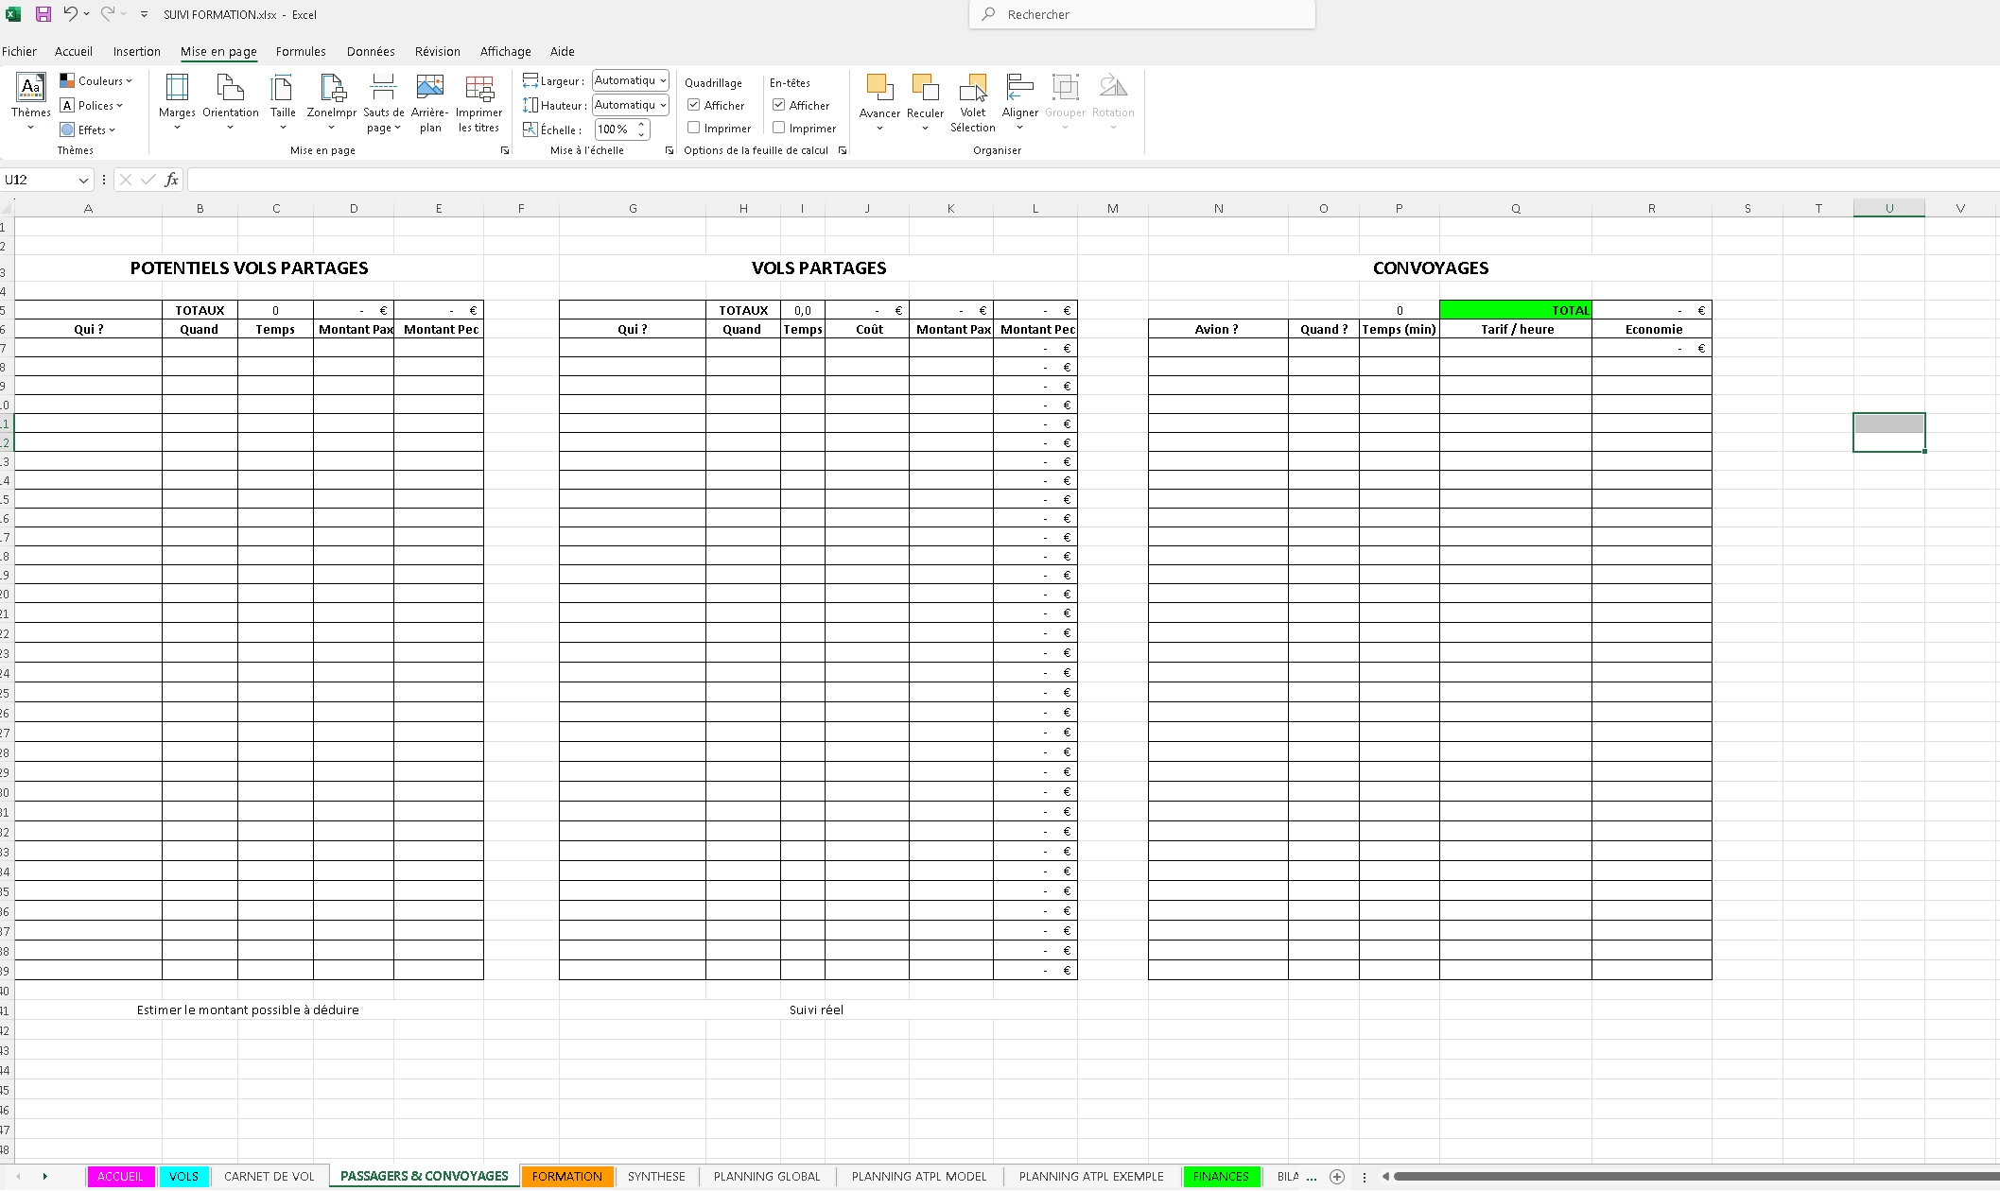2000x1191 pixels.
Task: Uncheck Quadrillage Afficher checkbox
Action: click(x=694, y=105)
